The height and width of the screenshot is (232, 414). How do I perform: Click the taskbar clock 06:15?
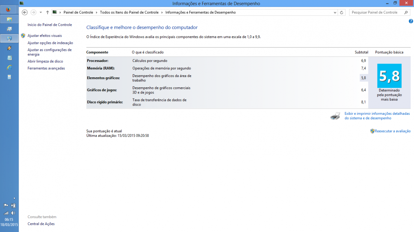click(9, 219)
